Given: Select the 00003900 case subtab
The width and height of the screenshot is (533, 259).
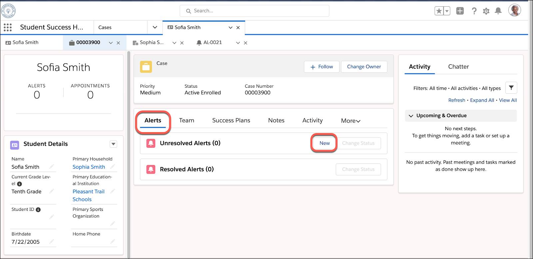Looking at the screenshot, I should coord(85,43).
